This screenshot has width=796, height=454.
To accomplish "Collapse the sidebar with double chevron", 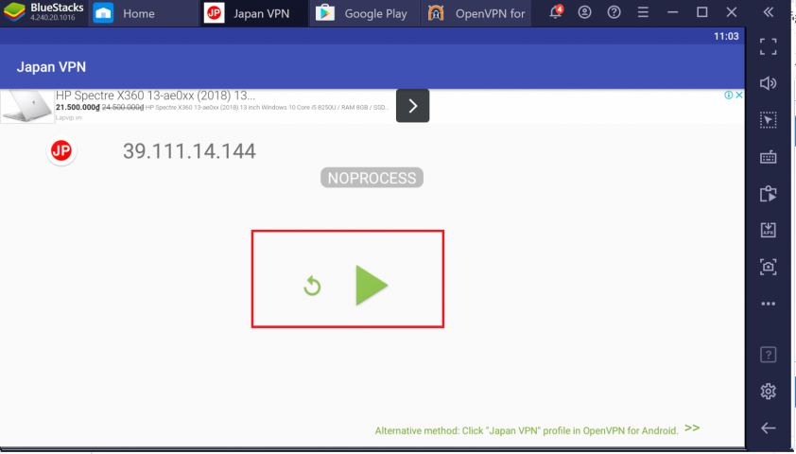I will (769, 12).
